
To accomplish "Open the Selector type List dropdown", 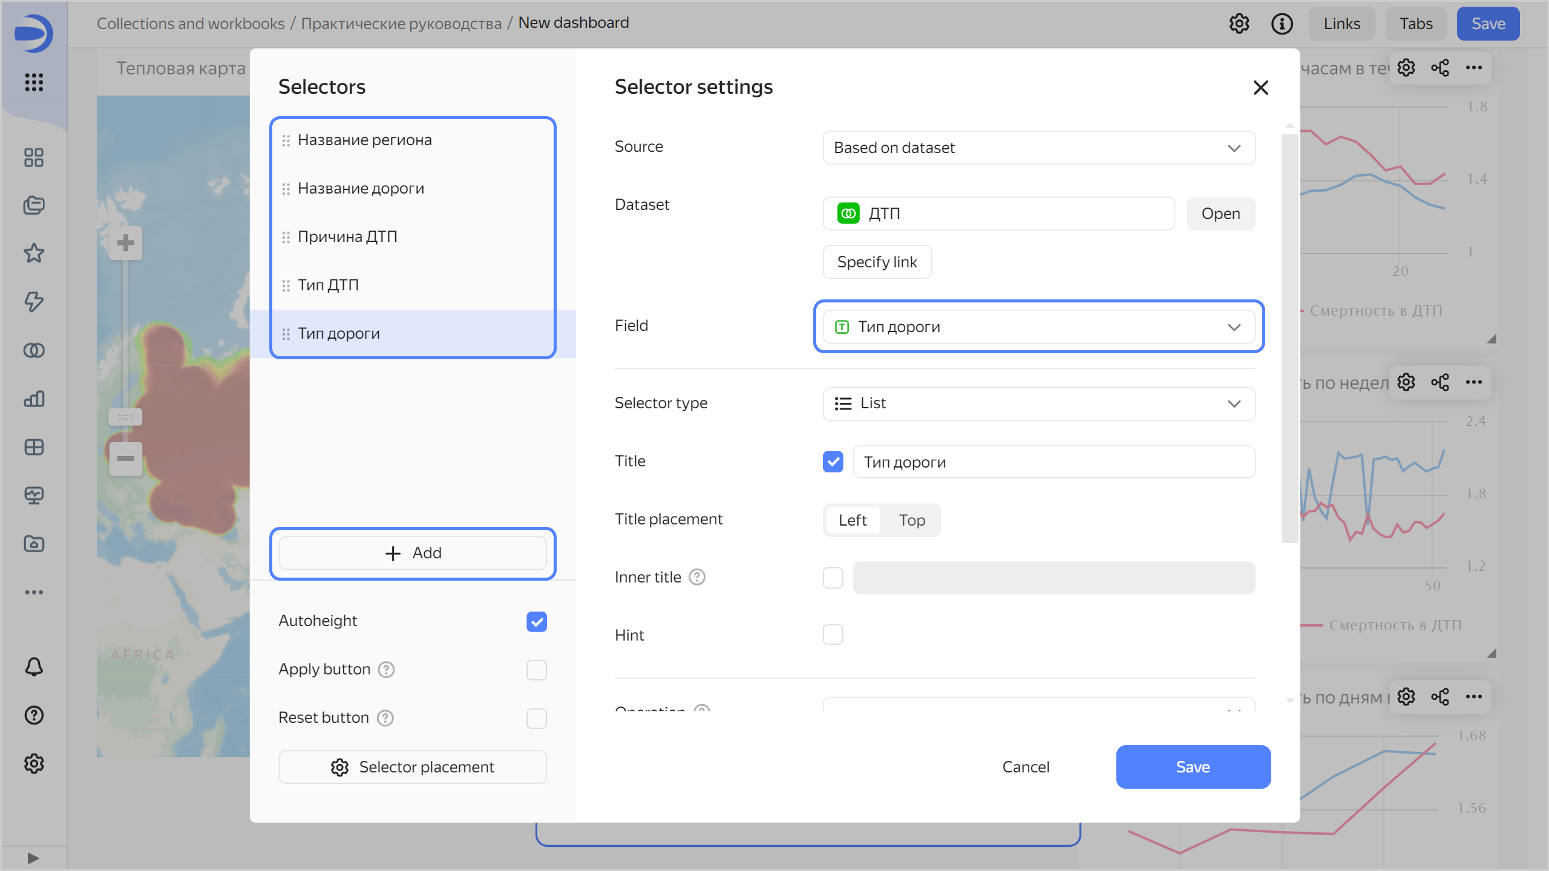I will pos(1038,403).
